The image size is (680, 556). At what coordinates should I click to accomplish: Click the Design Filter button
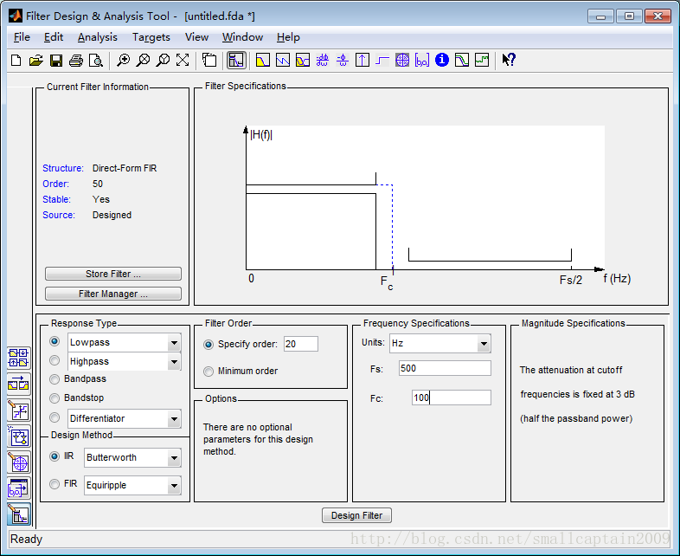point(357,515)
